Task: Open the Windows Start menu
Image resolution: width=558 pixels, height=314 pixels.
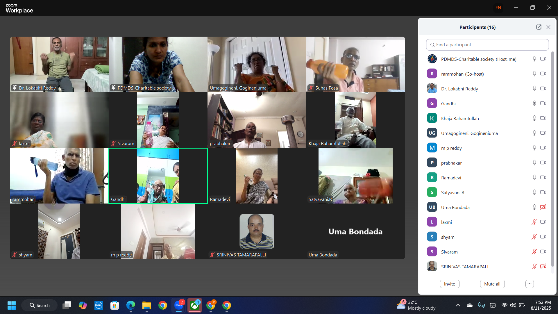Action: coord(12,305)
